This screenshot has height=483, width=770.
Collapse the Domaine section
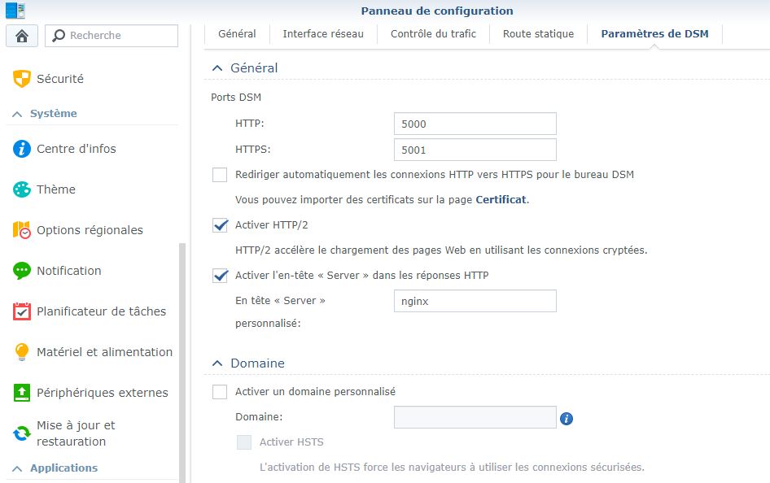(x=217, y=363)
